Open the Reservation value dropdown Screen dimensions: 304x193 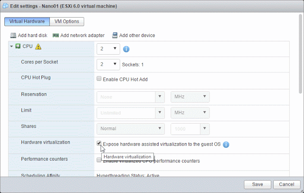(x=160, y=97)
